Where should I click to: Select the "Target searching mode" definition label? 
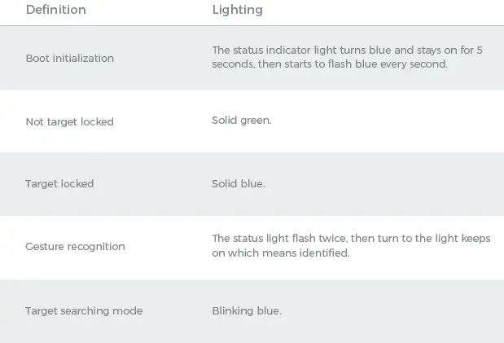(x=84, y=311)
